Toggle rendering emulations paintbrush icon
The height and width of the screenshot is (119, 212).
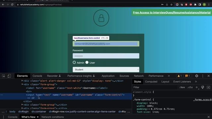coord(202,87)
